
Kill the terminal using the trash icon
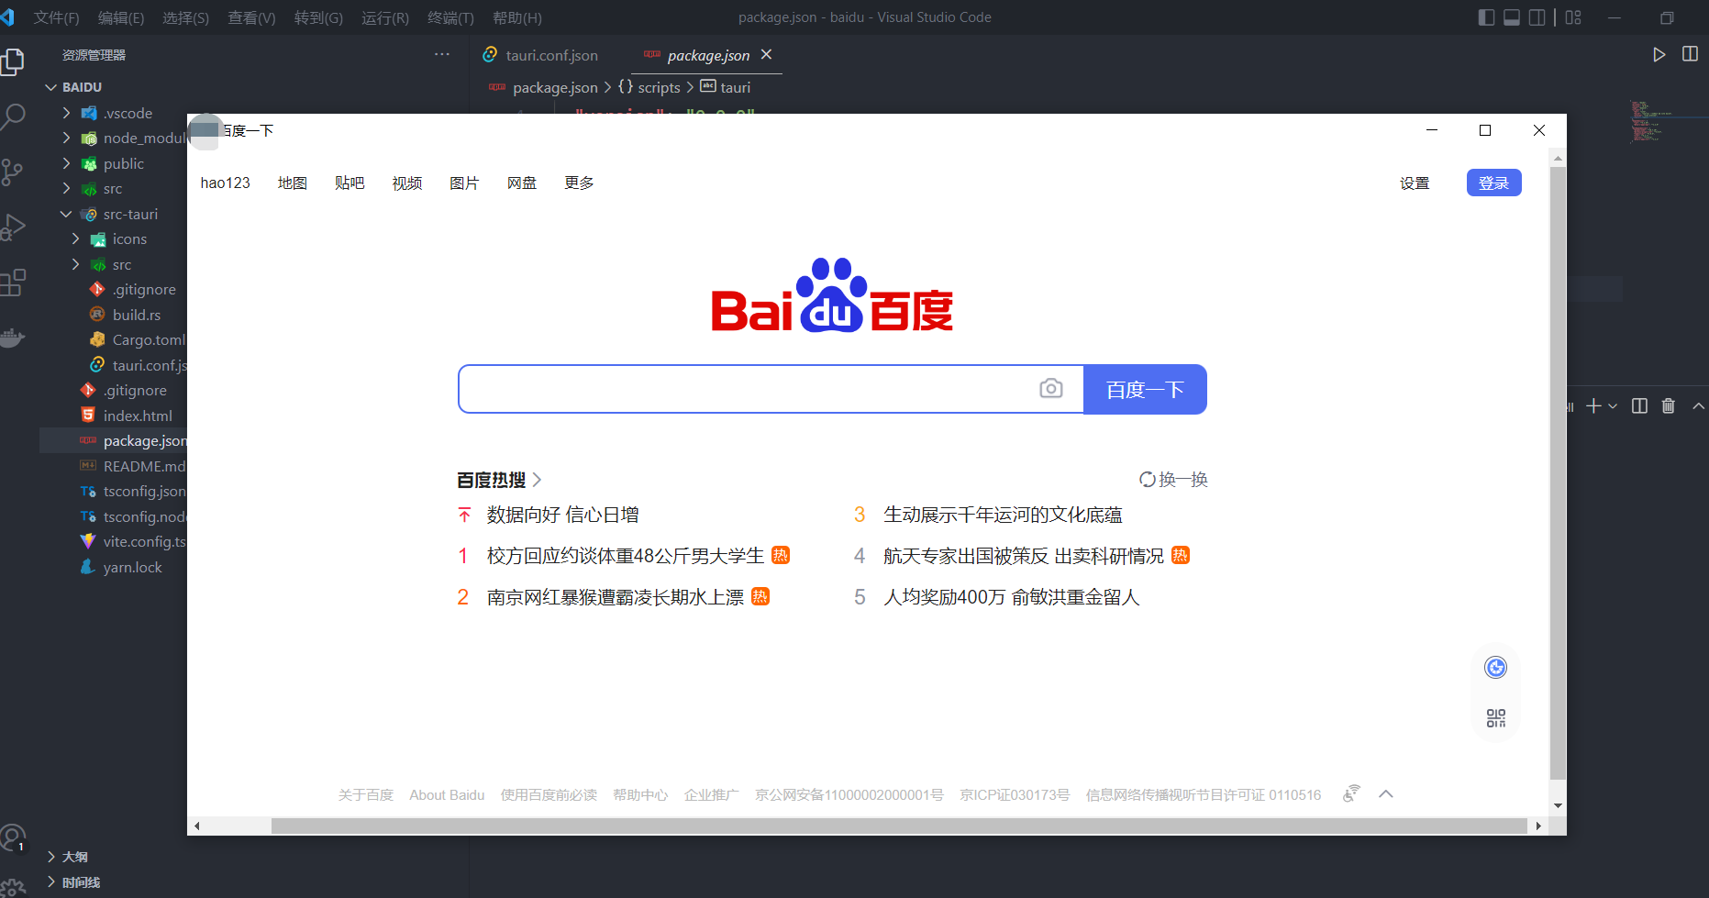[x=1669, y=406]
